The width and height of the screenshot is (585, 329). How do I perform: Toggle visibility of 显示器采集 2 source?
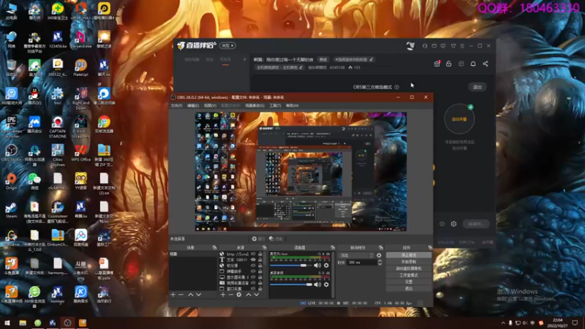[253, 277]
